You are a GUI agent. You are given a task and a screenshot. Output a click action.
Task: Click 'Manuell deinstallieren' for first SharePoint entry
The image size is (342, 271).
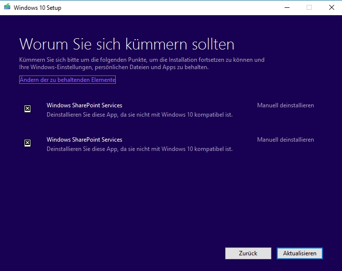point(285,105)
